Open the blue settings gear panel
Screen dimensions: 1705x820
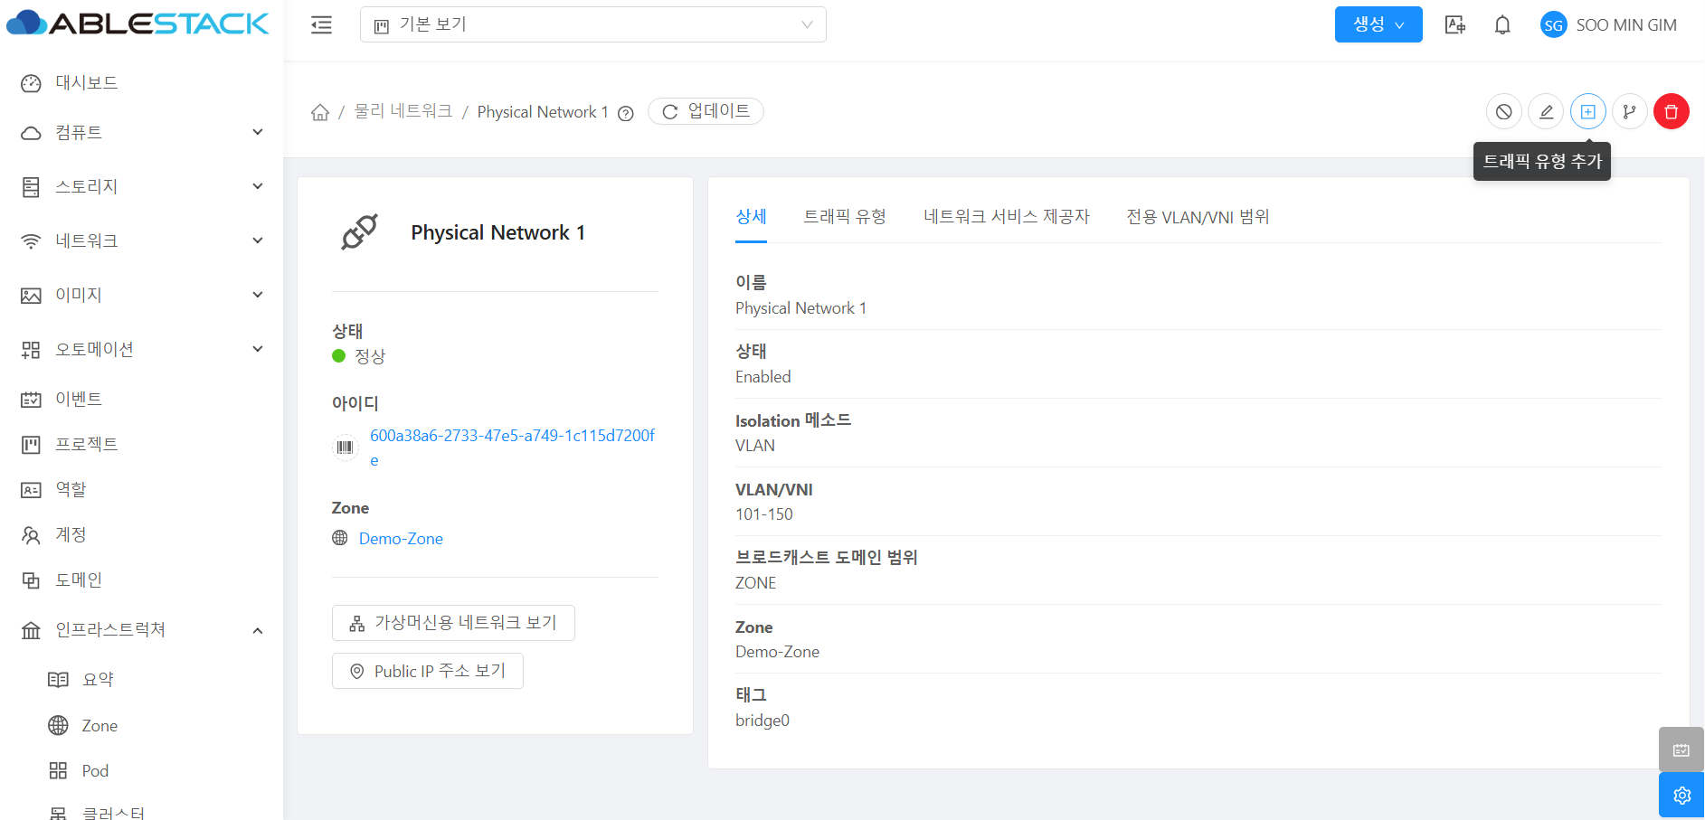point(1681,796)
